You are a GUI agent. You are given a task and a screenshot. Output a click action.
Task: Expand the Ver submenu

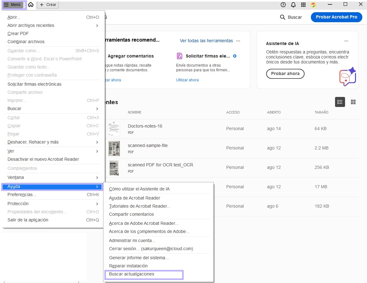pos(53,151)
